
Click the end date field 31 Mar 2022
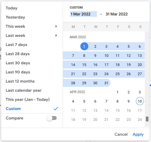117,14
